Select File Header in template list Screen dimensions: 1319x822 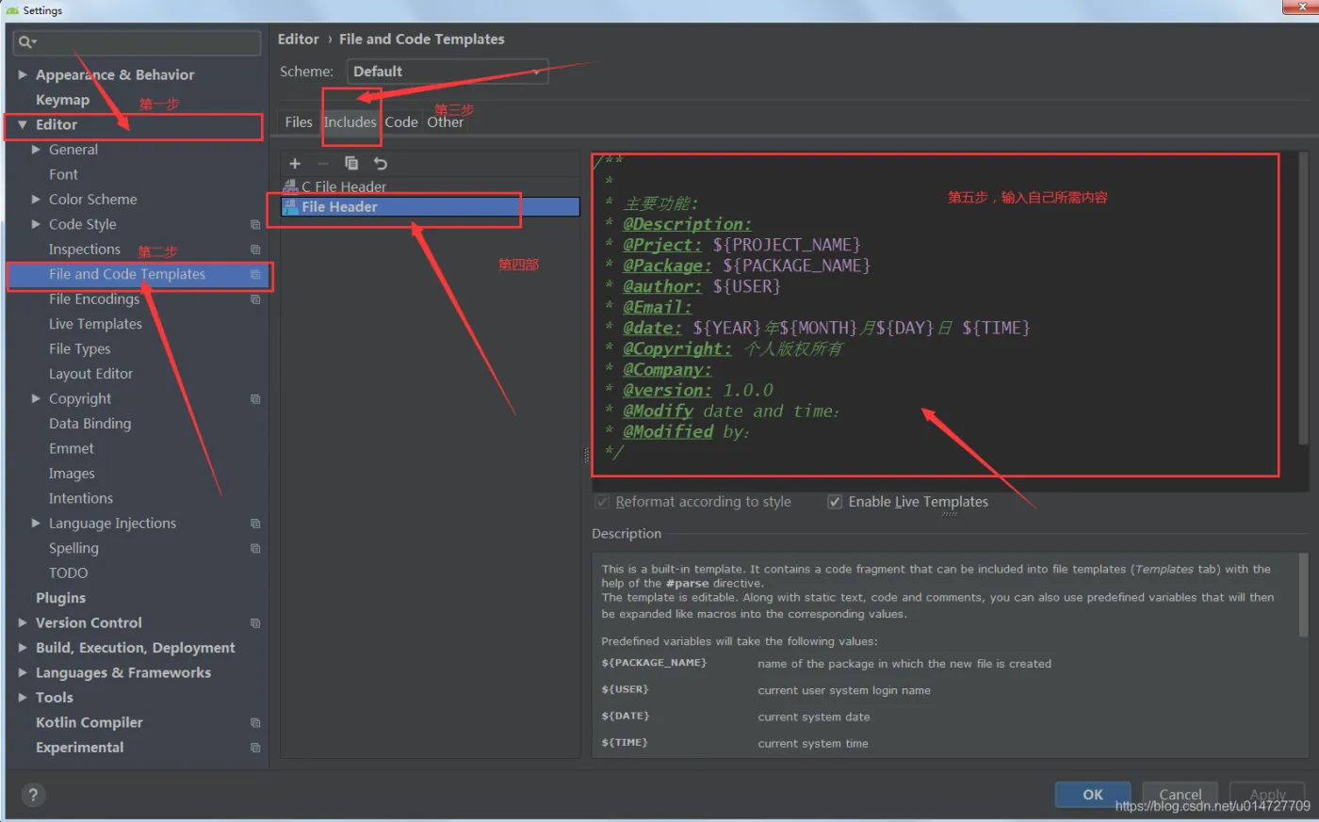[x=431, y=207]
